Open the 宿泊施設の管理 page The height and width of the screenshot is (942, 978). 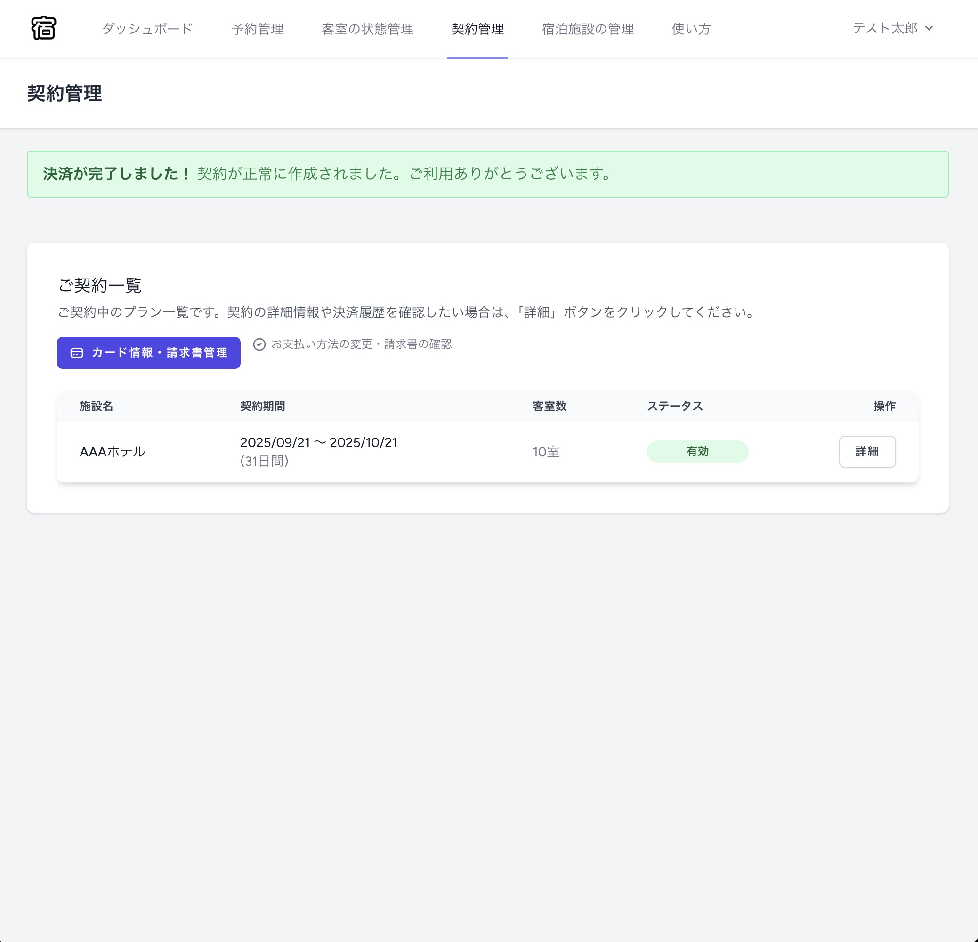tap(587, 29)
